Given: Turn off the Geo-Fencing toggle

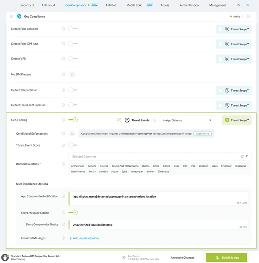Looking at the screenshot, I should point(73,120).
